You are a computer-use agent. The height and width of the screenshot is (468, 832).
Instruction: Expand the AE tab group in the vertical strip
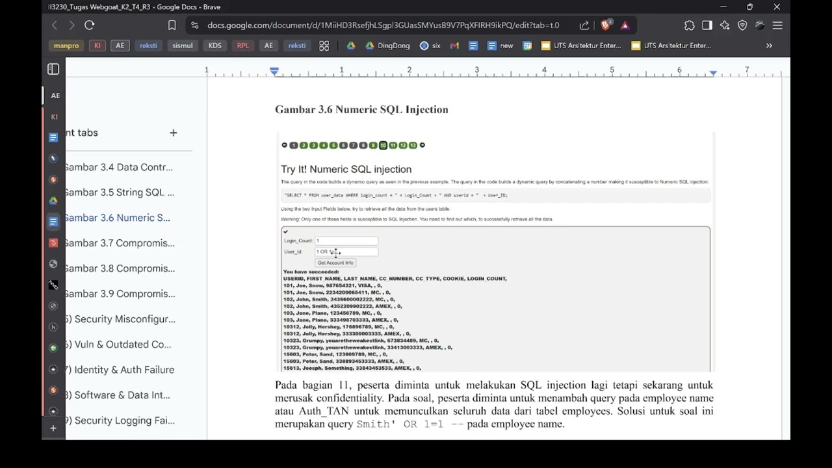pyautogui.click(x=55, y=96)
